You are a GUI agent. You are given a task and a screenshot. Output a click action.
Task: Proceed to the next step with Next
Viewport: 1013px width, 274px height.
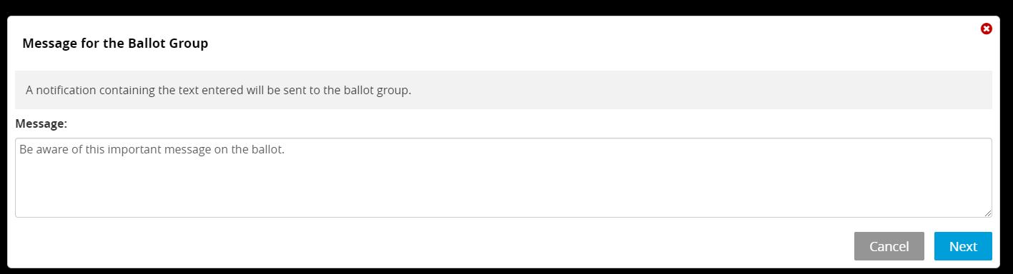tap(963, 246)
